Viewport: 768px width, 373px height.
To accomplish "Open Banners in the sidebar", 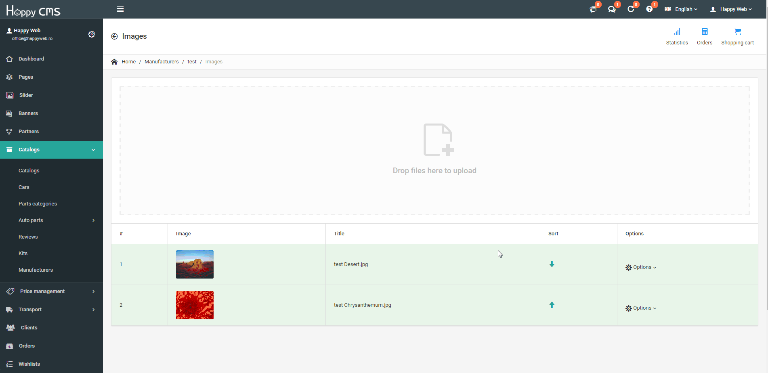I will pyautogui.click(x=51, y=113).
